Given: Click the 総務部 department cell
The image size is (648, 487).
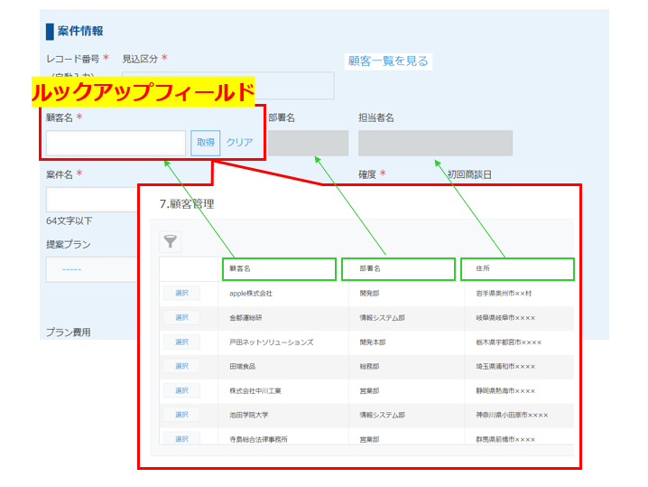Looking at the screenshot, I should pyautogui.click(x=369, y=367).
